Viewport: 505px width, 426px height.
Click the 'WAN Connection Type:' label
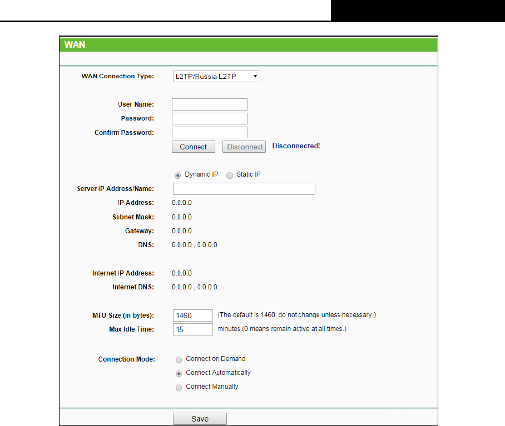tap(117, 76)
